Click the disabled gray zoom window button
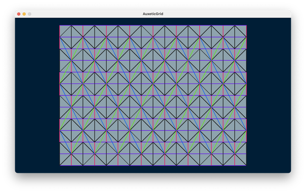The height and width of the screenshot is (193, 306). click(29, 14)
